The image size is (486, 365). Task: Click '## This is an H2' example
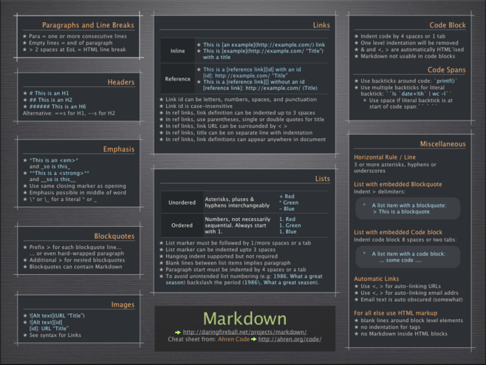coord(50,100)
